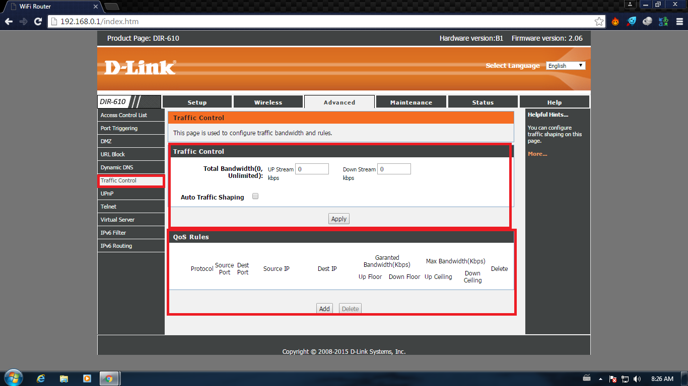Go to the Status tab
The image size is (688, 386).
483,102
